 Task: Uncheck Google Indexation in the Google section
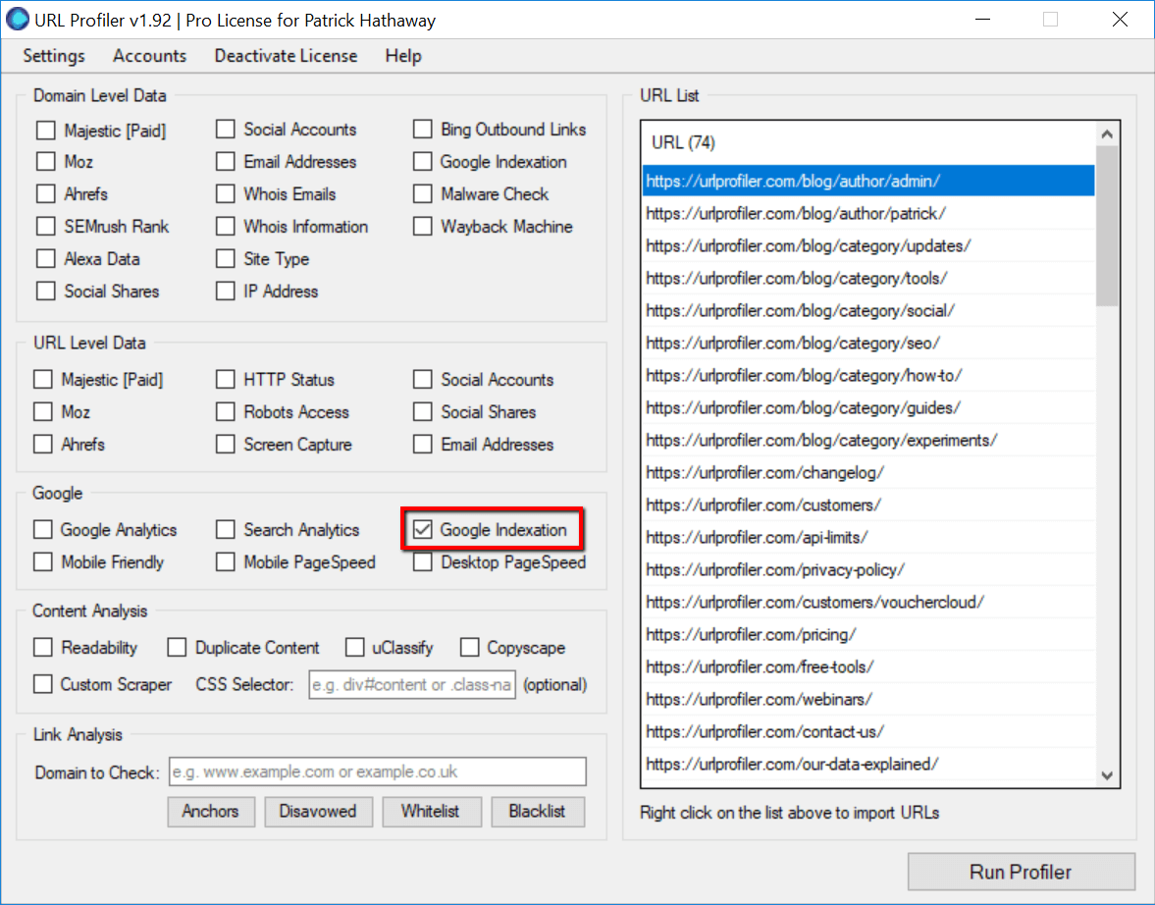[422, 529]
